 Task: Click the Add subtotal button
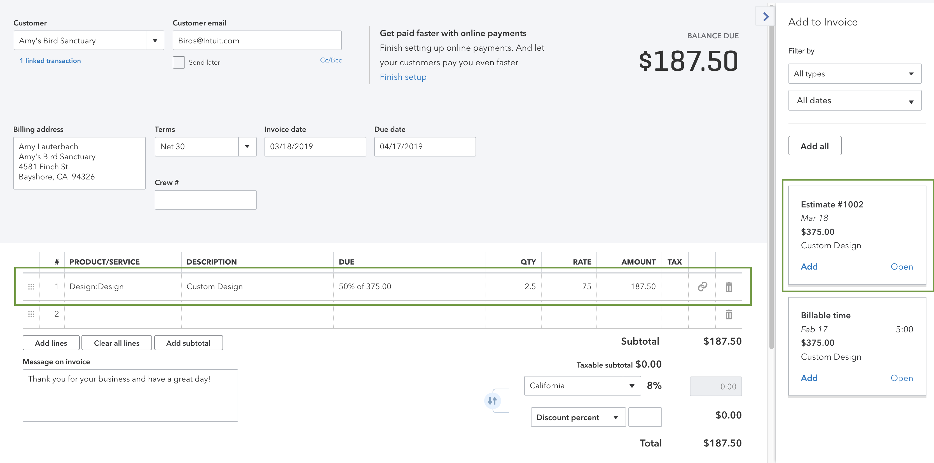[189, 343]
